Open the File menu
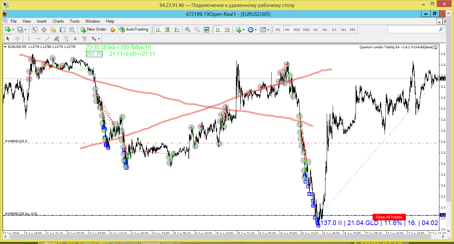 click(x=14, y=21)
